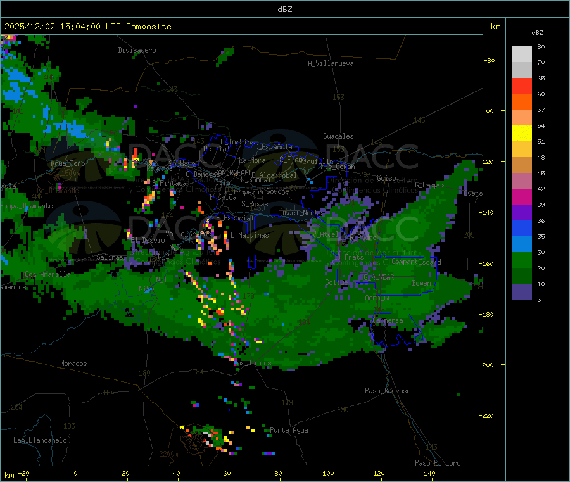This screenshot has width=570, height=482.
Task: Click the route 184 number near Carmensa
Action: tap(304, 322)
